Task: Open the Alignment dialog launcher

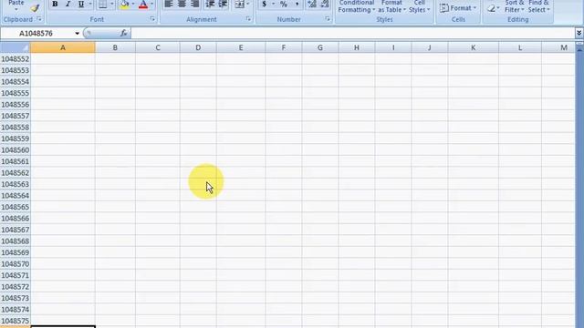Action: (248, 19)
